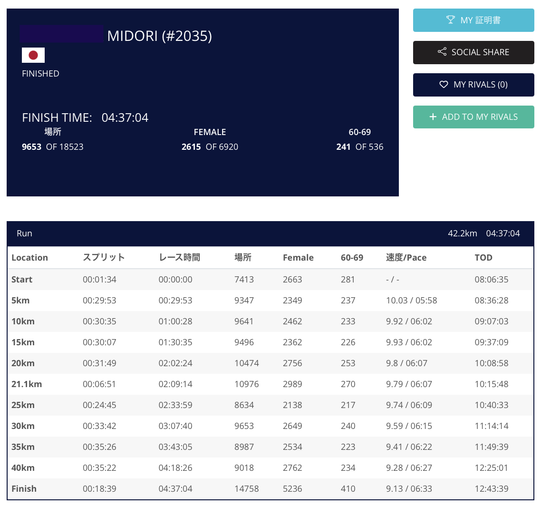Click the FINISHED status text
The height and width of the screenshot is (506, 541).
[41, 74]
